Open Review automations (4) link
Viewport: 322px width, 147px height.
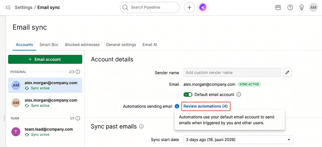click(x=206, y=106)
